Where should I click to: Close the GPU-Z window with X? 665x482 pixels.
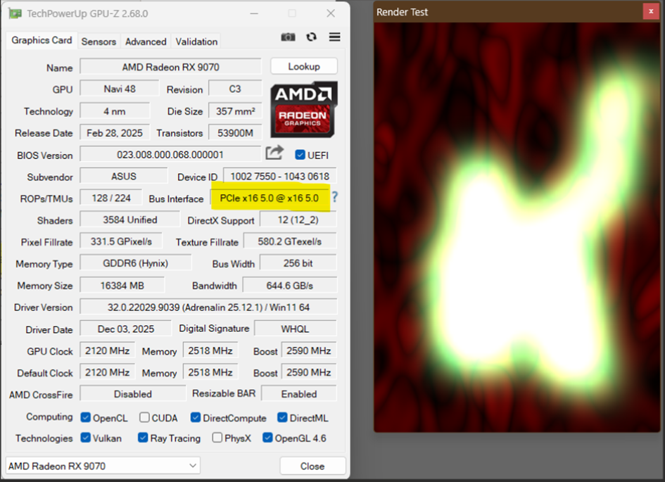tap(331, 13)
